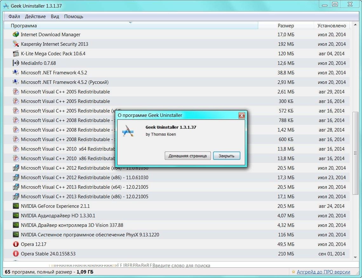Click the Microsoft .NET Framework 4.5.2 (Русский) icon
This screenshot has height=278, width=362.
[16, 82]
